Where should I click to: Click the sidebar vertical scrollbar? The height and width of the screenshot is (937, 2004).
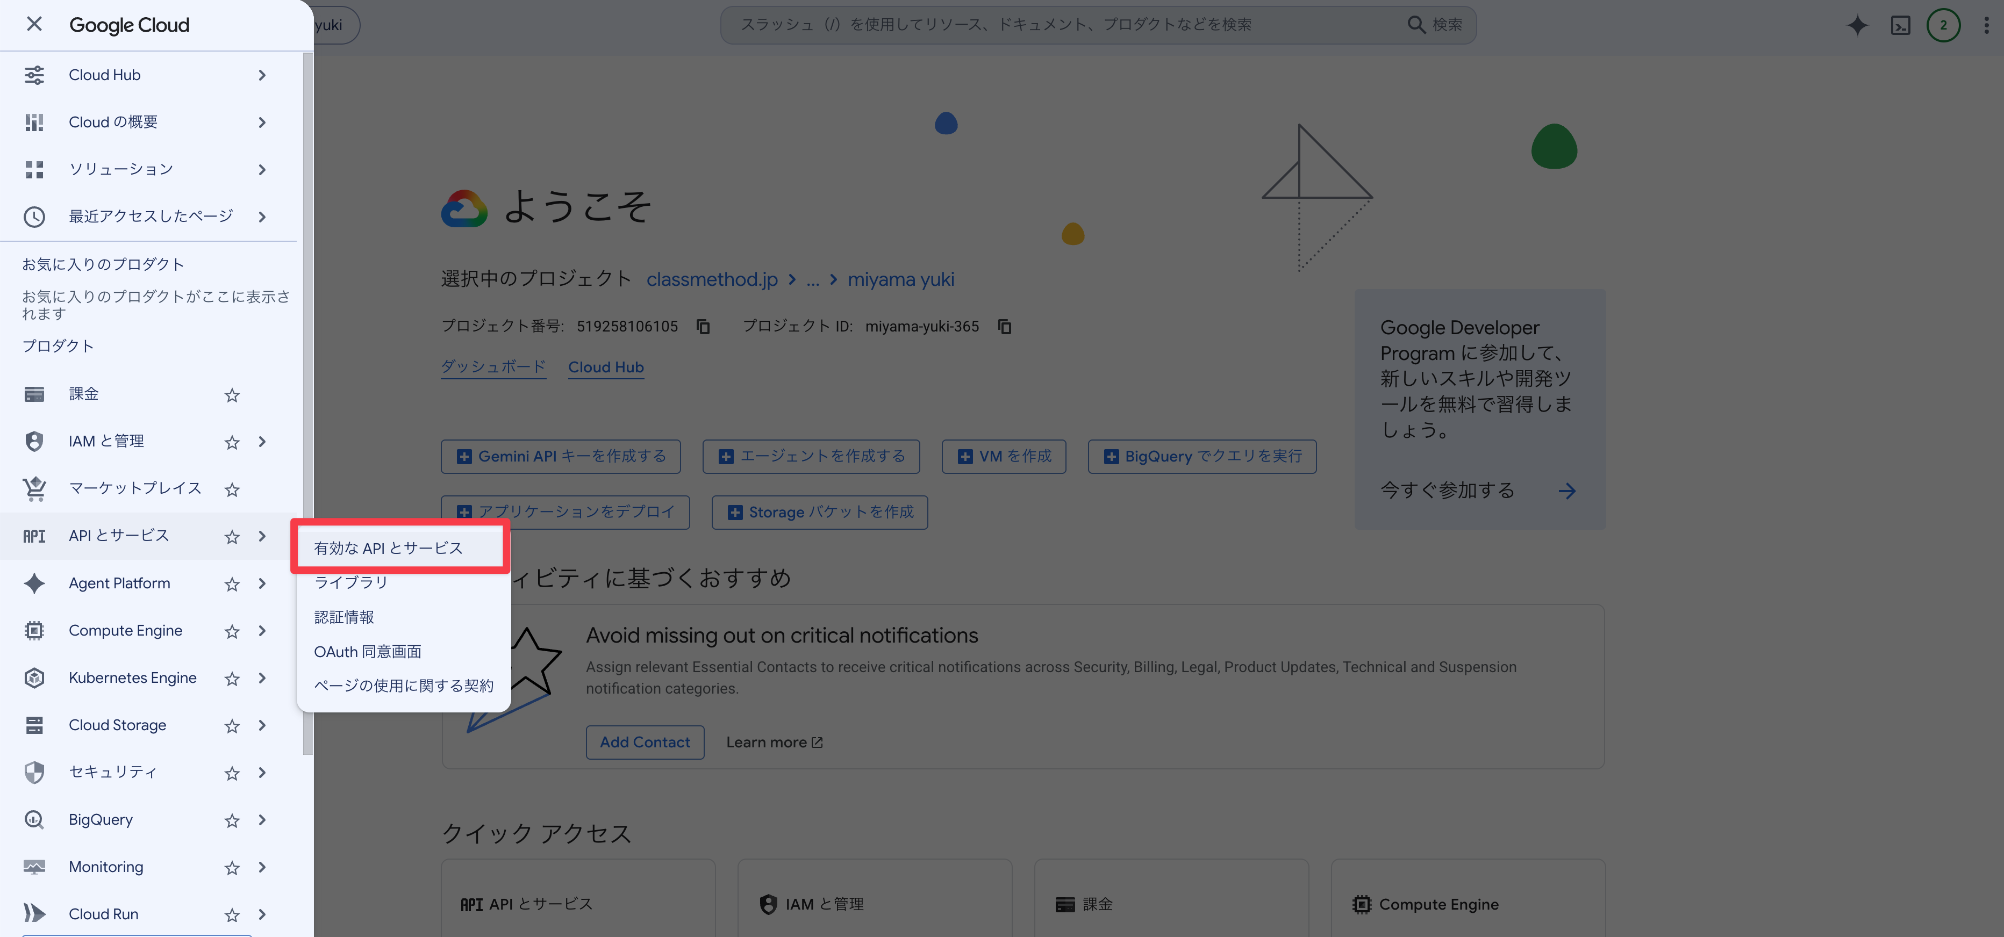[x=307, y=405]
